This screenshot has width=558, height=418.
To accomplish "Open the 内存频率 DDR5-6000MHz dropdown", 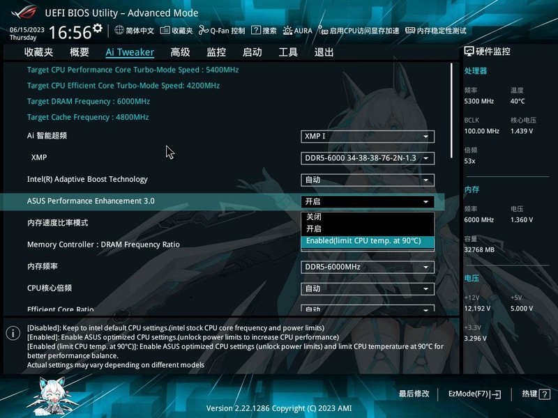I will click(368, 267).
